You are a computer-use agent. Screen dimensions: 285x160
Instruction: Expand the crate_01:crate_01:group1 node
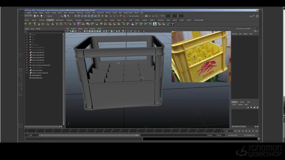click(26, 73)
